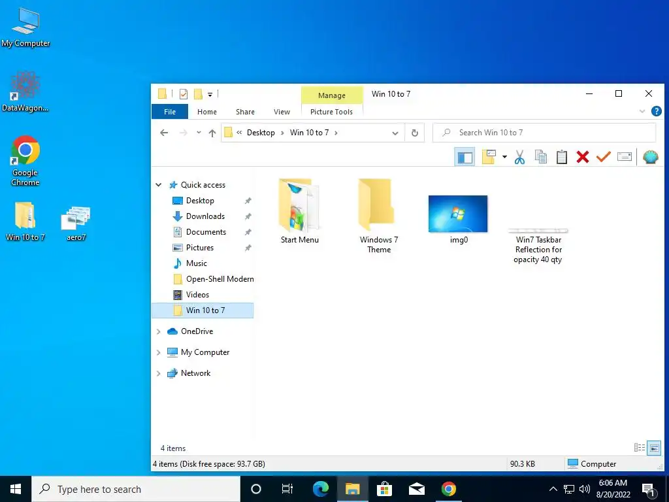
Task: Open address bar history dropdown
Action: click(395, 133)
